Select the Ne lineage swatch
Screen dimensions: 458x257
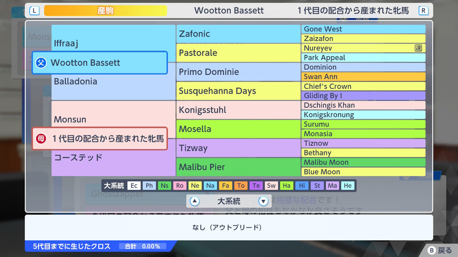(x=195, y=185)
